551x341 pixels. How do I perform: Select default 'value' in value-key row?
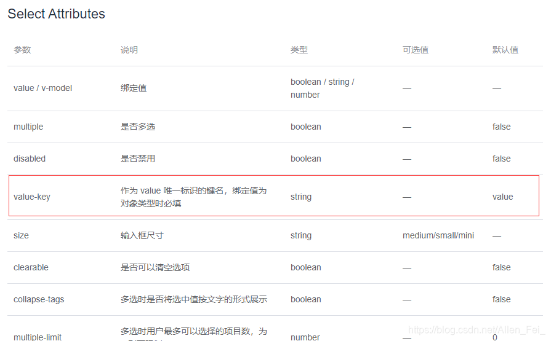tap(503, 197)
